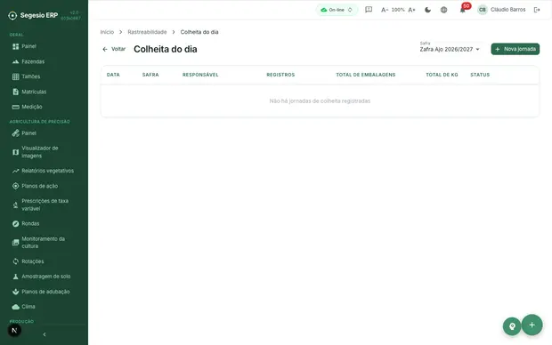Click the Colheita do dia breadcrumb
552x345 pixels.
pos(199,32)
